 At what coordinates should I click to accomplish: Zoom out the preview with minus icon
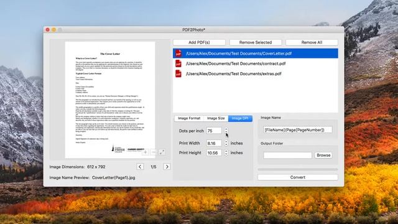[154, 152]
